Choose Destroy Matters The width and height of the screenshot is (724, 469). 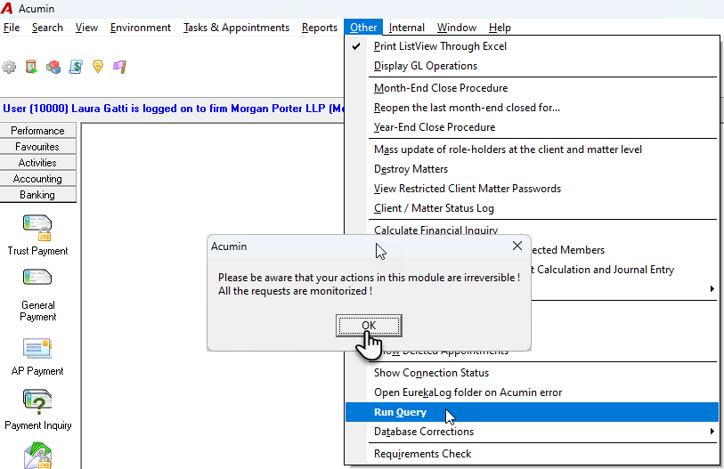coord(532,169)
